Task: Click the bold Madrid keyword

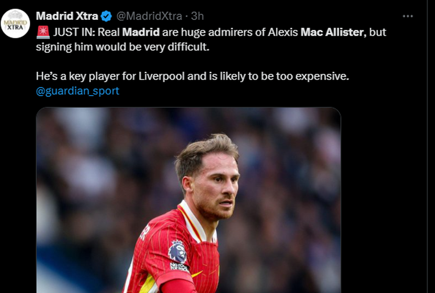Action: point(141,32)
